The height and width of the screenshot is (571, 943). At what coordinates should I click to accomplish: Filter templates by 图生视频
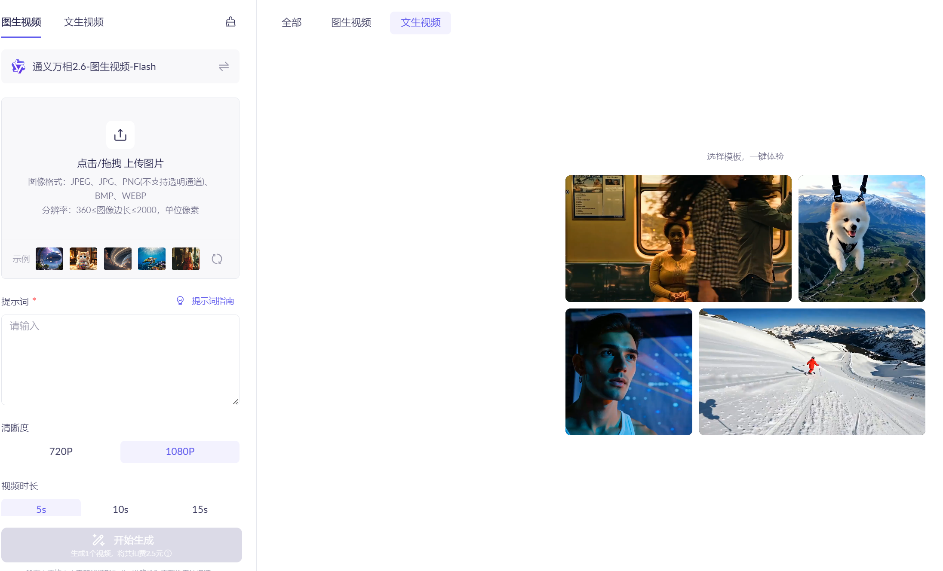[x=351, y=23]
